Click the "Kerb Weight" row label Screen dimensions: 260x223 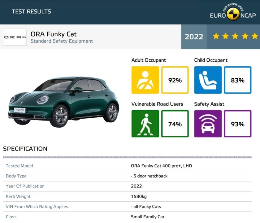(x=18, y=196)
